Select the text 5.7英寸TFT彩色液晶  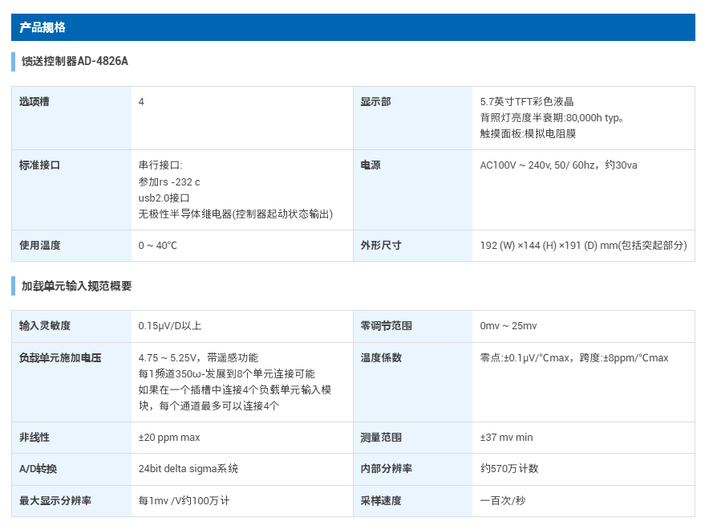point(526,102)
